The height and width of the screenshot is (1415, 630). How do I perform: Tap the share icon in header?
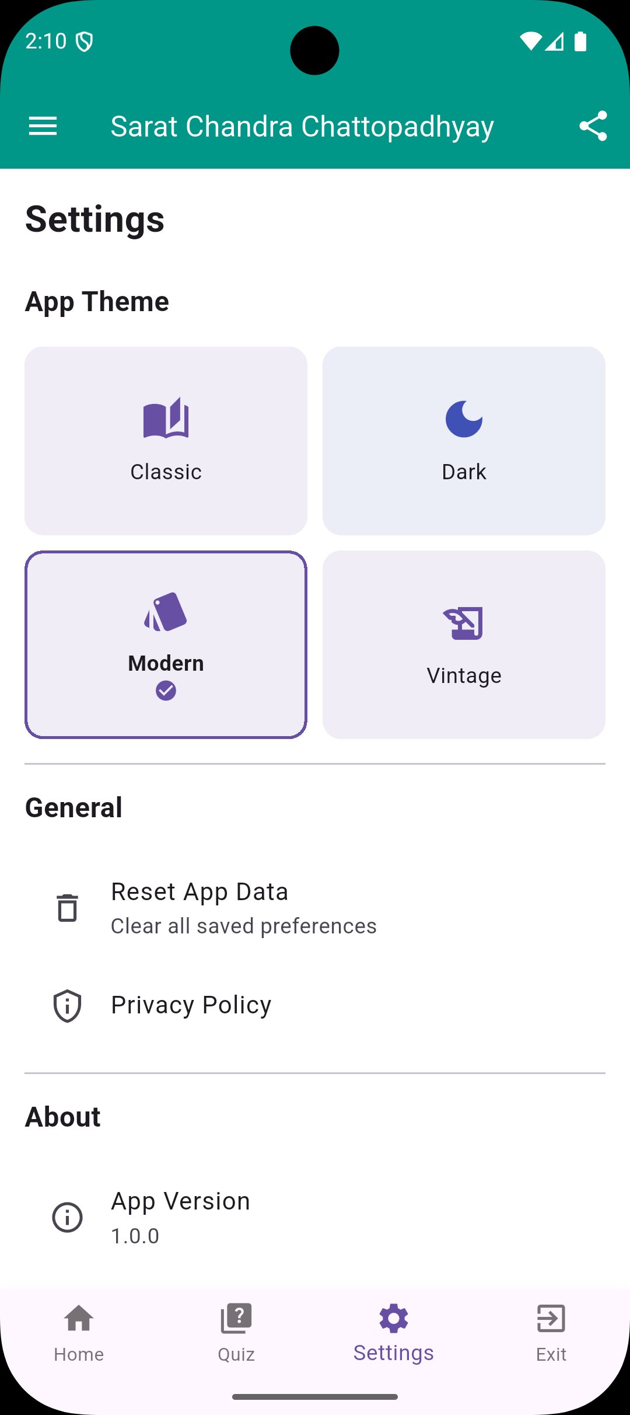click(593, 126)
